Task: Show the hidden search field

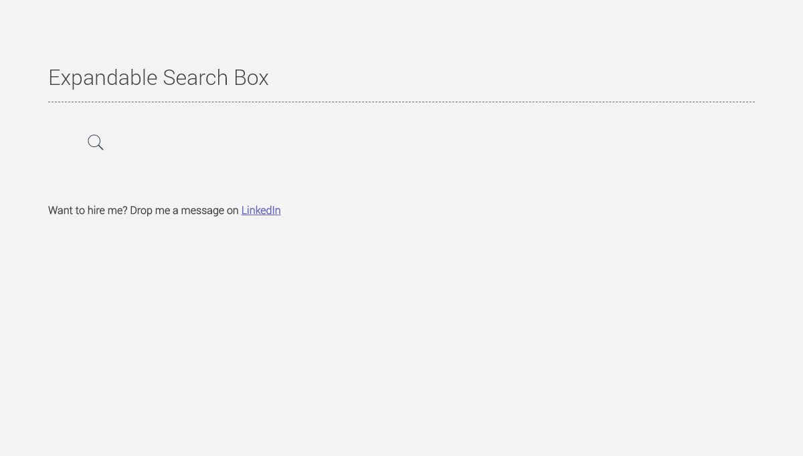Action: point(96,142)
